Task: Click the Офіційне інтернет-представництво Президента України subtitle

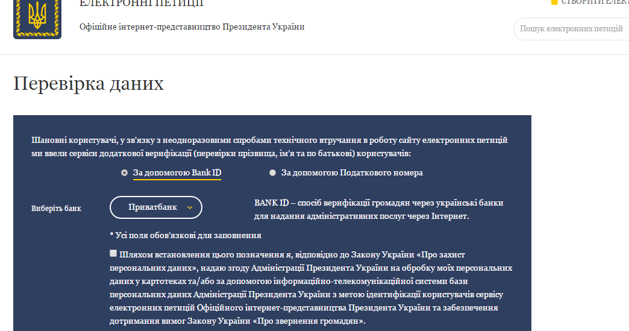Action: point(192,27)
